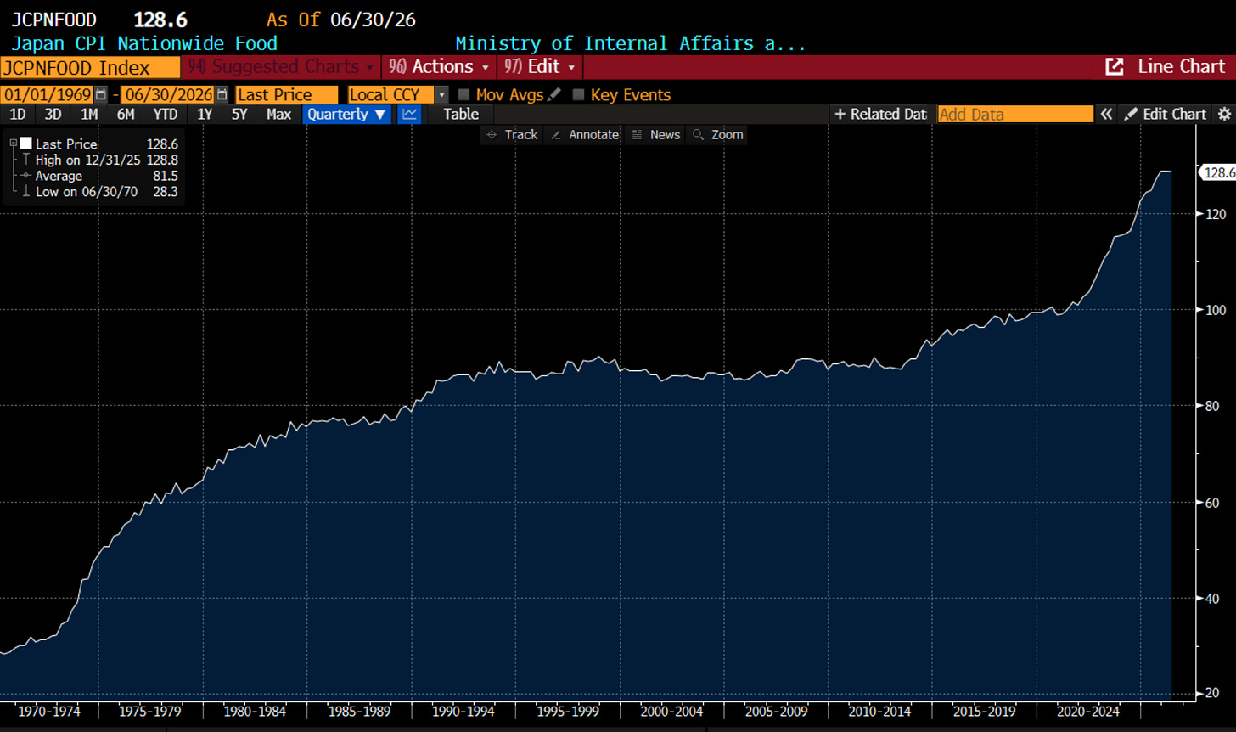
Task: Select the 1D time range
Action: [18, 115]
